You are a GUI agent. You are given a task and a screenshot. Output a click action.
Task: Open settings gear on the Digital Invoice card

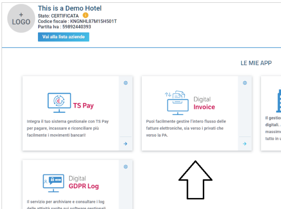point(245,83)
